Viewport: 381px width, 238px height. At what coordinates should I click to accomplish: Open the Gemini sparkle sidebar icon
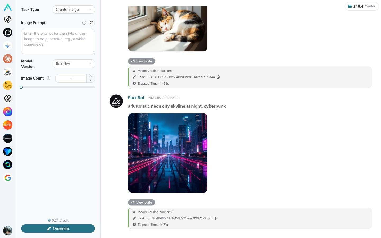point(8,45)
